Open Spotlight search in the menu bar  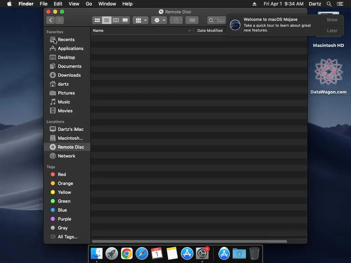[329, 4]
